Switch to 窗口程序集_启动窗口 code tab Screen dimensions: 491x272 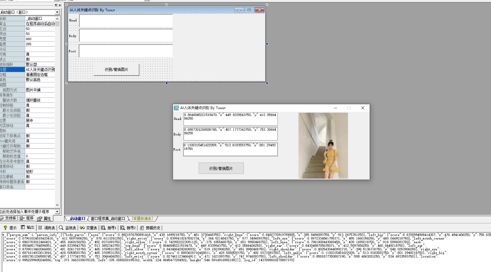pos(108,219)
